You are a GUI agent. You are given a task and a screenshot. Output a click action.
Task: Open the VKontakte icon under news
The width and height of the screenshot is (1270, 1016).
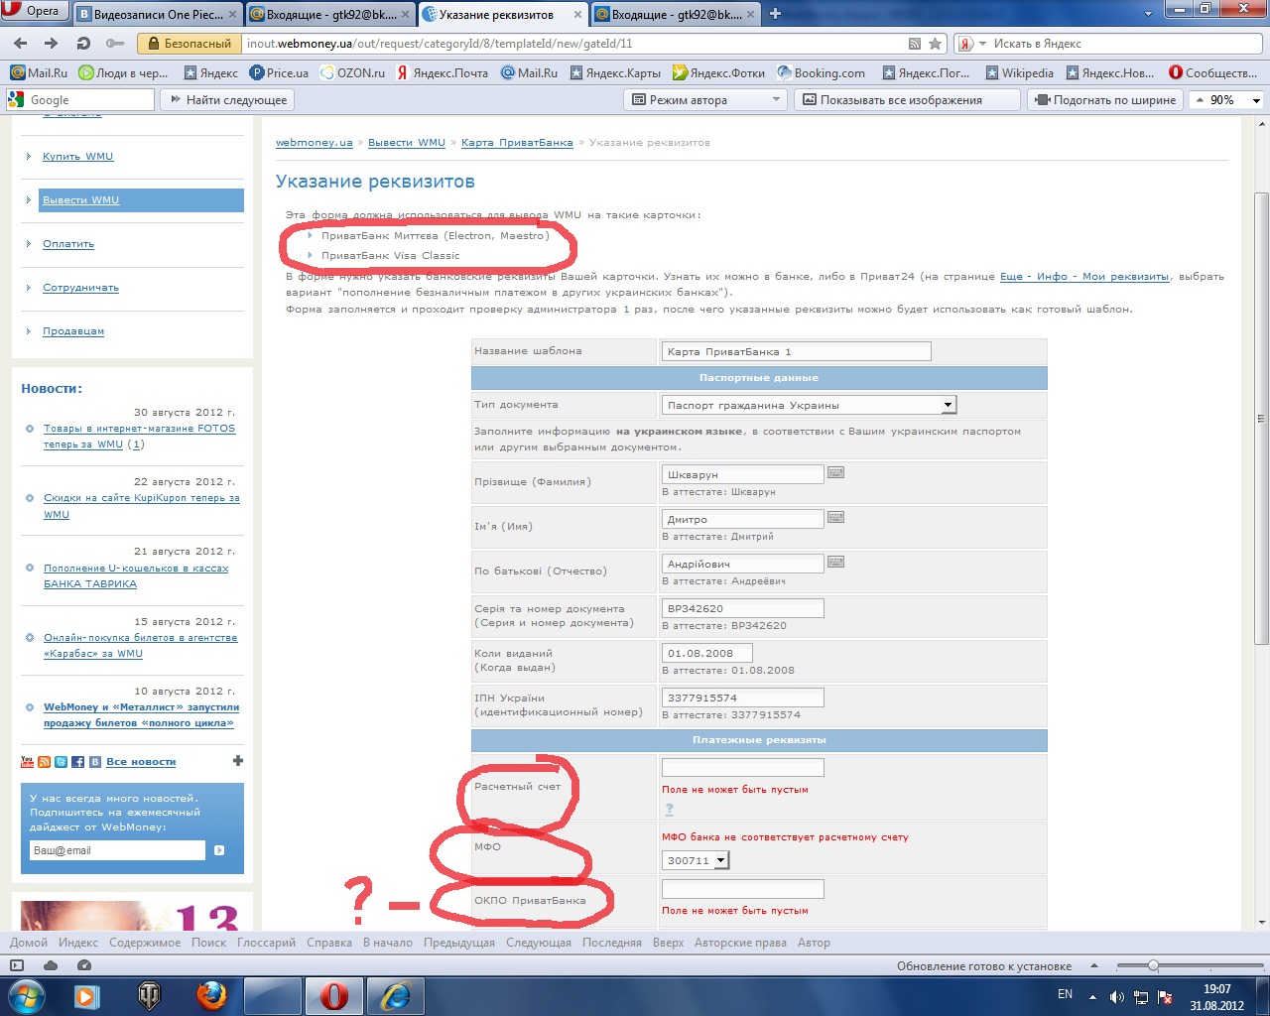[x=95, y=762]
